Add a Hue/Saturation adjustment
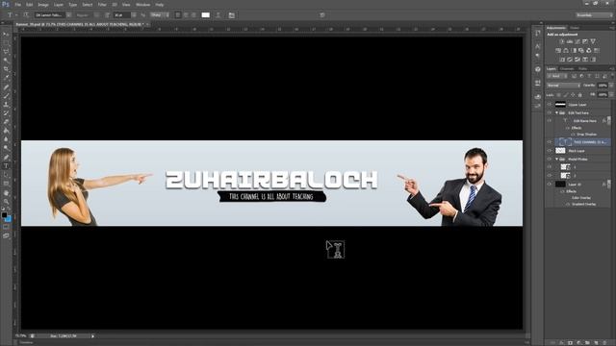This screenshot has height=346, width=616. click(558, 51)
